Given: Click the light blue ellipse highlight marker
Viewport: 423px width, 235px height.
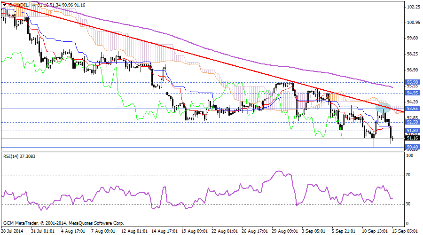Looking at the screenshot, I should tap(382, 109).
